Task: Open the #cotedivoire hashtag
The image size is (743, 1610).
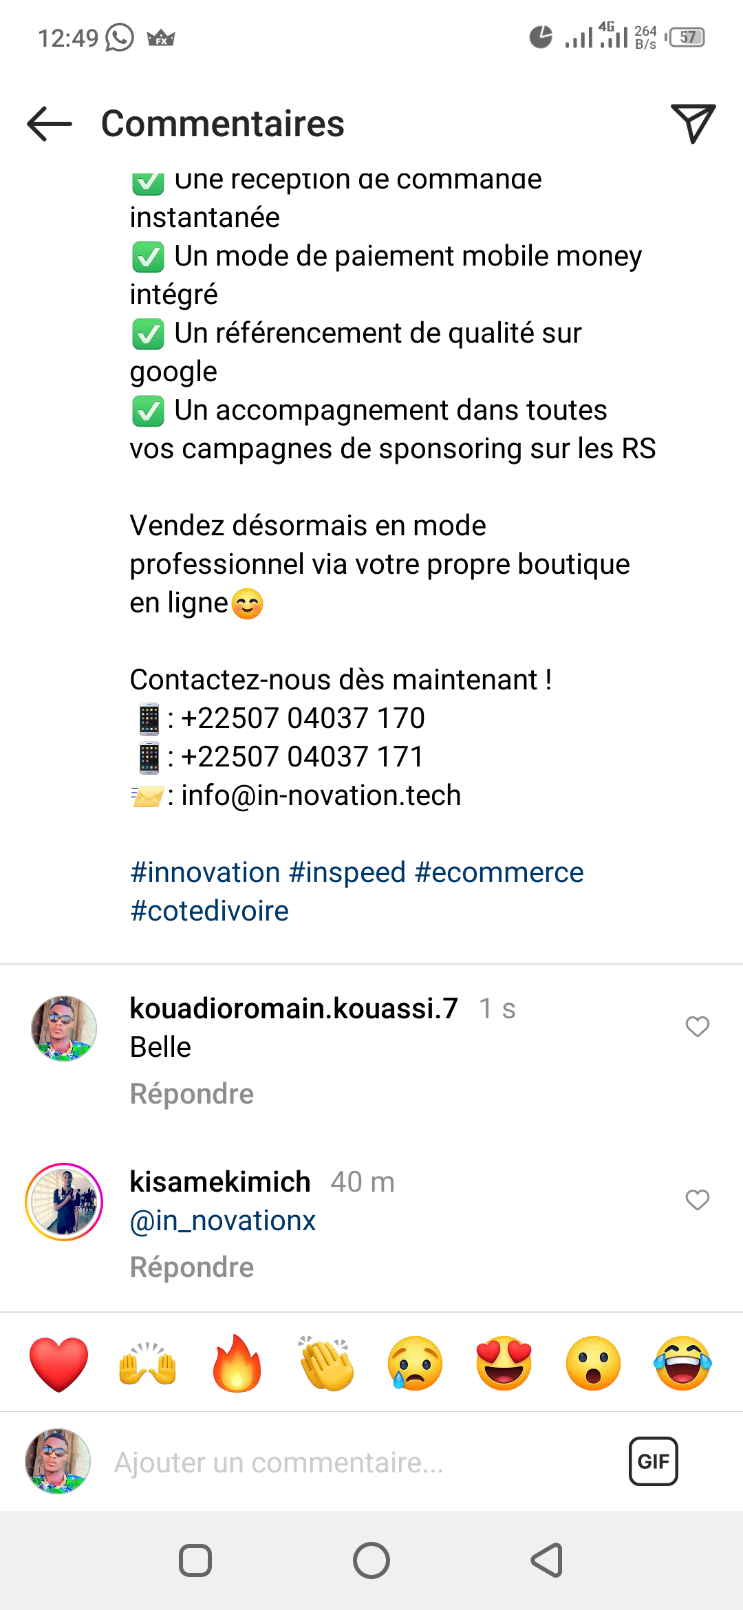Action: [209, 911]
